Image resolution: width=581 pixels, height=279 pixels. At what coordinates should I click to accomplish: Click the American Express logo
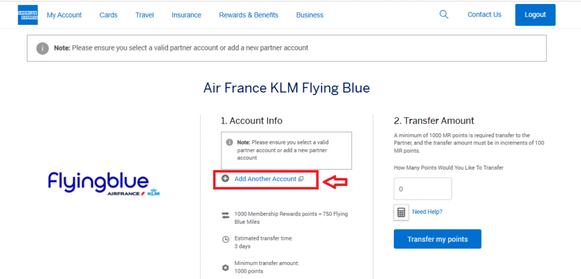(x=28, y=15)
